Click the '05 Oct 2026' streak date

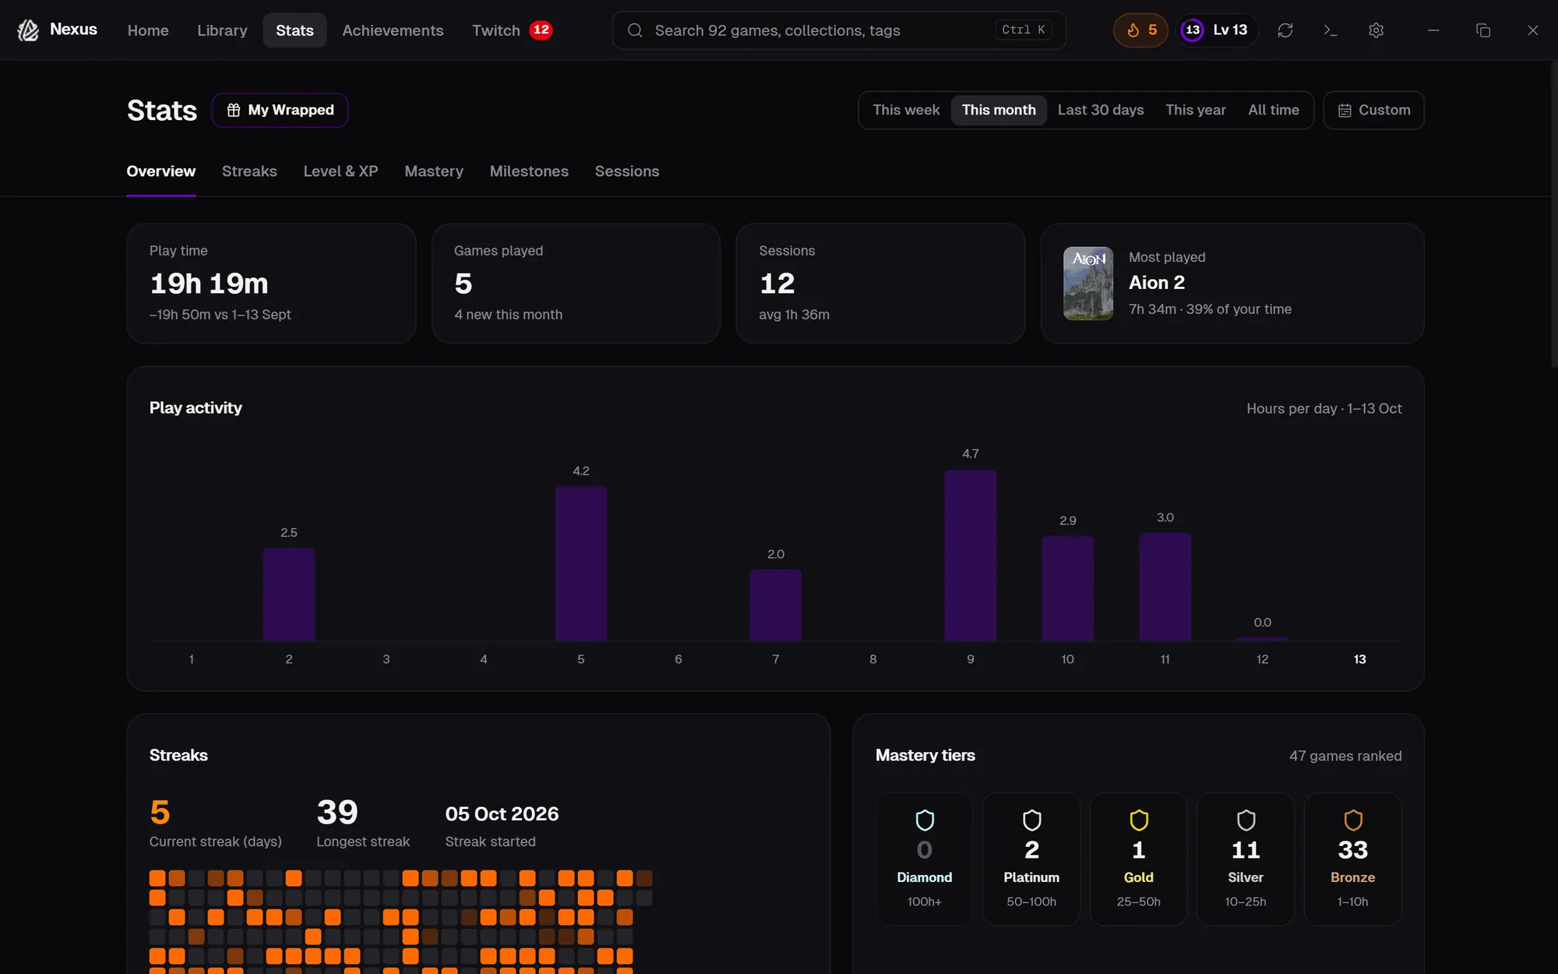tap(502, 813)
